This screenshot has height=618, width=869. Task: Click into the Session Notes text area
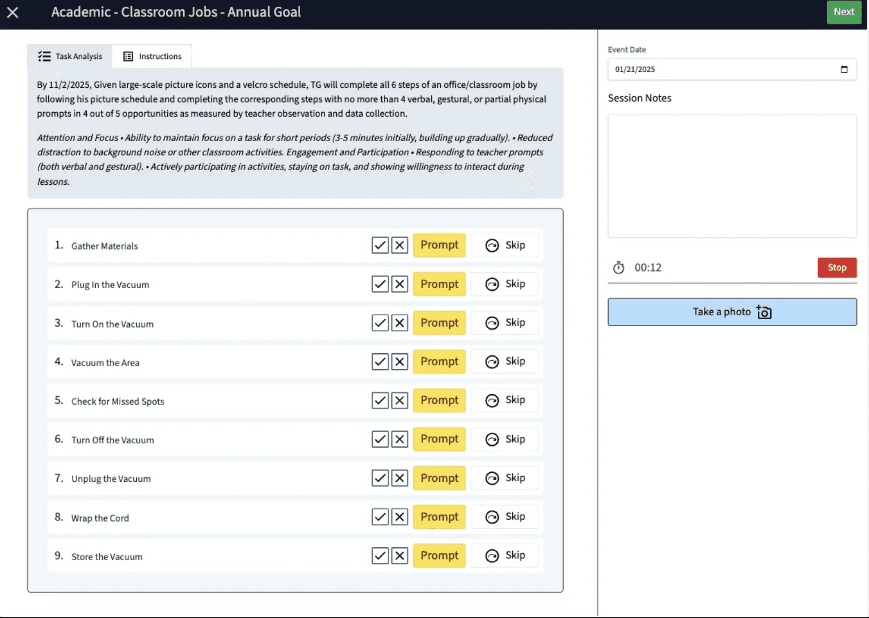pyautogui.click(x=732, y=176)
